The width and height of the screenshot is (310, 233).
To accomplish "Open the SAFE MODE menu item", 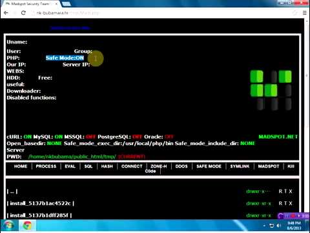I will [x=209, y=166].
